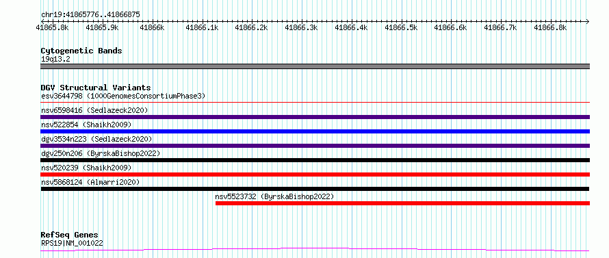609x258 pixels.
Task: Open variant label nsv522854 (Shaikh2009)
Action: click(x=86, y=125)
